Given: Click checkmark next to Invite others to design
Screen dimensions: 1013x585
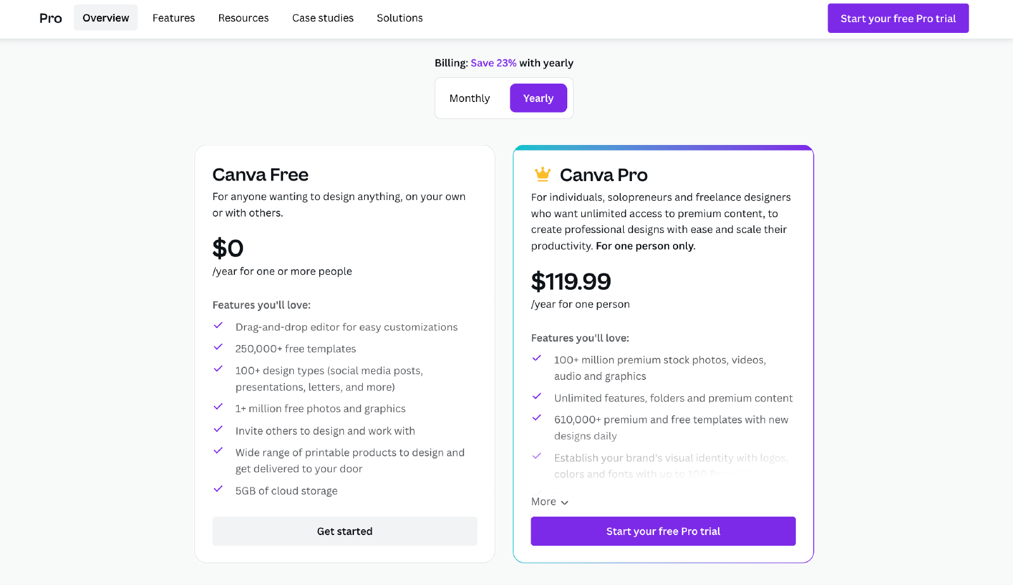Looking at the screenshot, I should click(x=218, y=429).
